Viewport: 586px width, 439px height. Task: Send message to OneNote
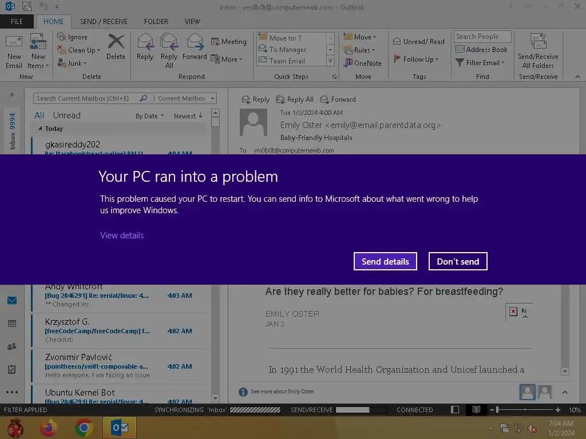coord(363,63)
